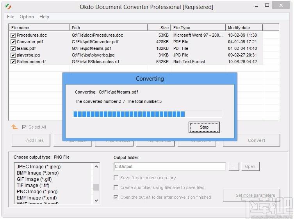Close the Okdo Document Converter window
The image size is (294, 219).
point(281,5)
